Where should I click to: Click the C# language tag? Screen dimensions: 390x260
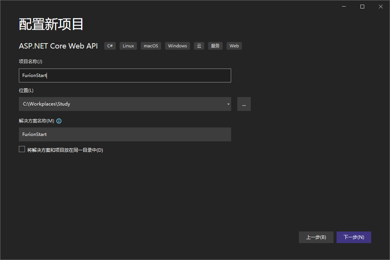point(110,46)
